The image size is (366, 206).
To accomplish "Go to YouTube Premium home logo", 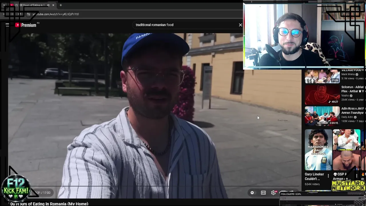I will 26,25.
